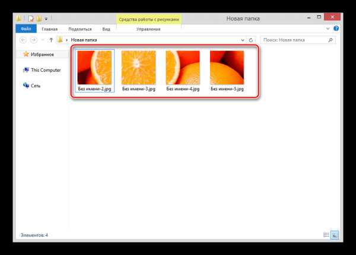Click the Избранное star icon

tap(26, 54)
